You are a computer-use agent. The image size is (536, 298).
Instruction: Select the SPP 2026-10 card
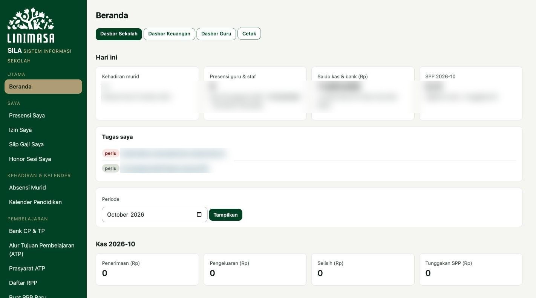click(471, 93)
